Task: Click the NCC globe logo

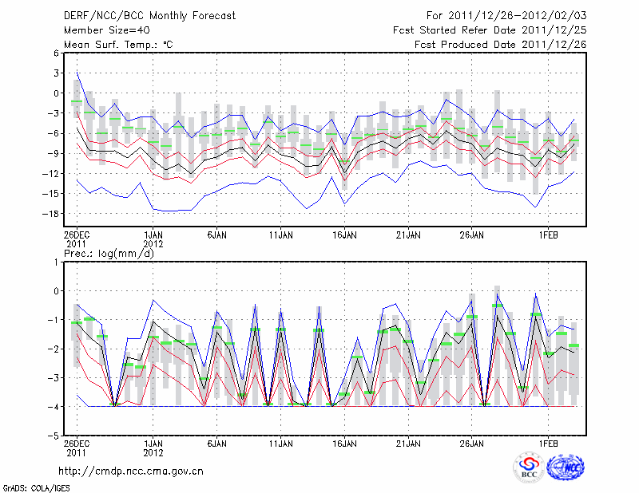Action: point(566,468)
